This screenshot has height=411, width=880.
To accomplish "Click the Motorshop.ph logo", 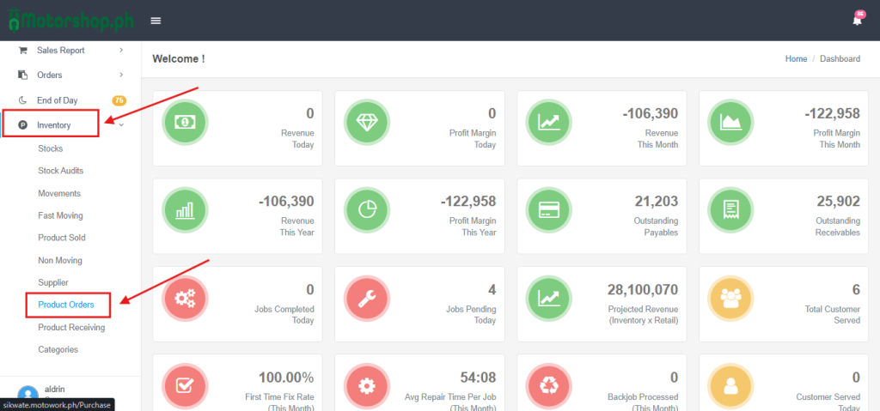I will tap(69, 21).
